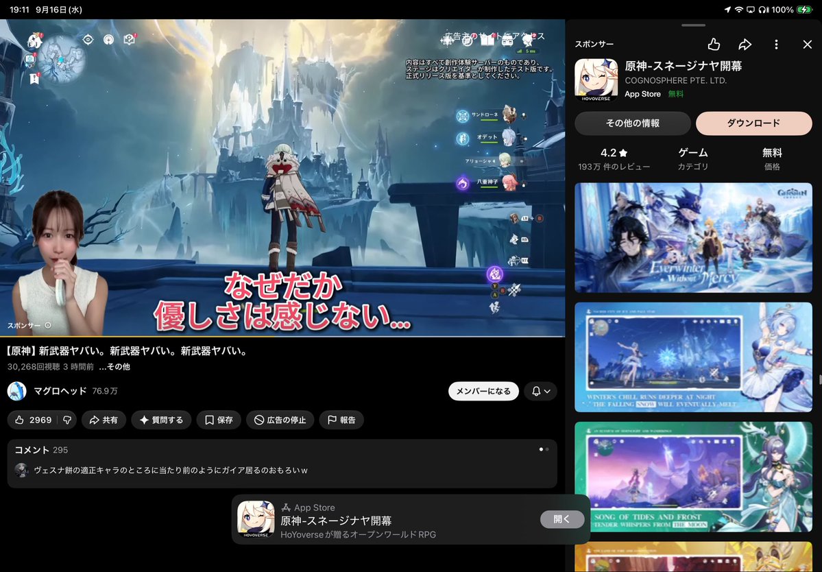Tap the 広告の停止 button
822x572 pixels.
pos(280,420)
